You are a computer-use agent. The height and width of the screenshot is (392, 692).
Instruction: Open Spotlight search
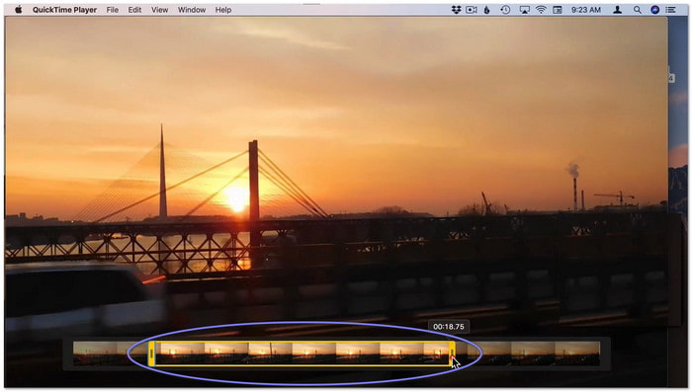[x=638, y=9]
